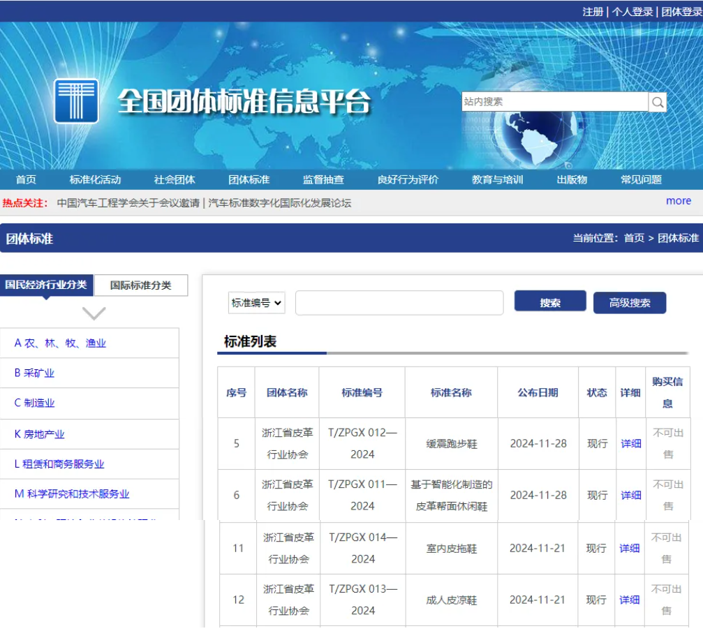Viewport: 703px width, 631px height.
Task: Focus the 站内搜索 site search field
Action: coord(554,102)
